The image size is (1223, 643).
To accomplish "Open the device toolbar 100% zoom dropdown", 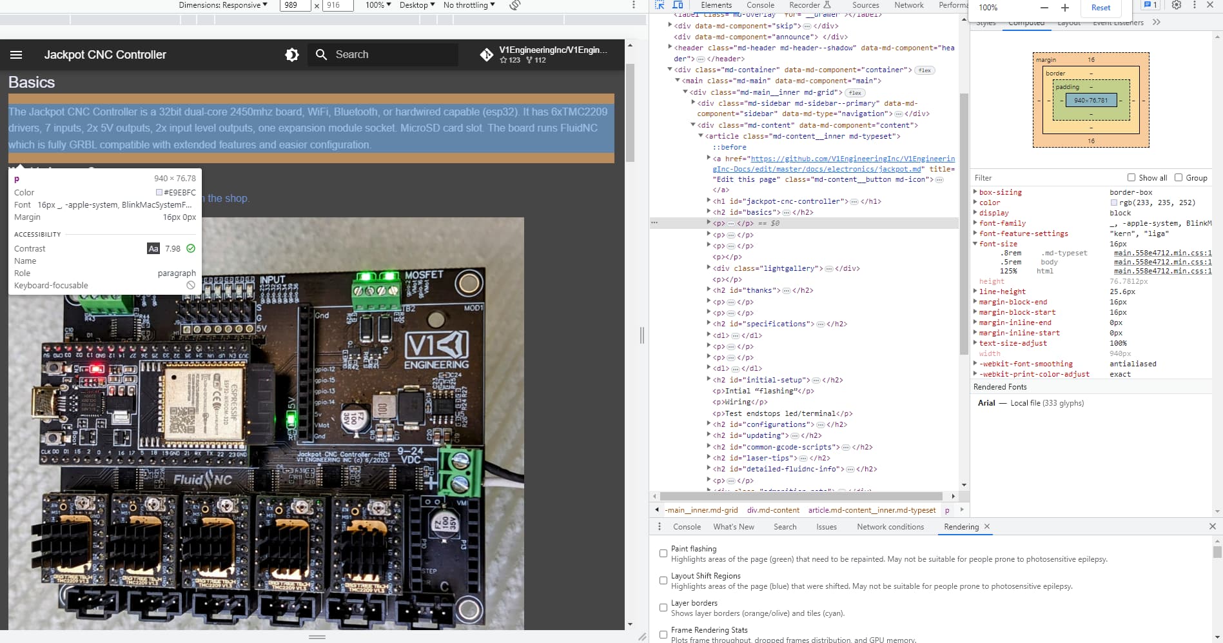I will [x=378, y=5].
